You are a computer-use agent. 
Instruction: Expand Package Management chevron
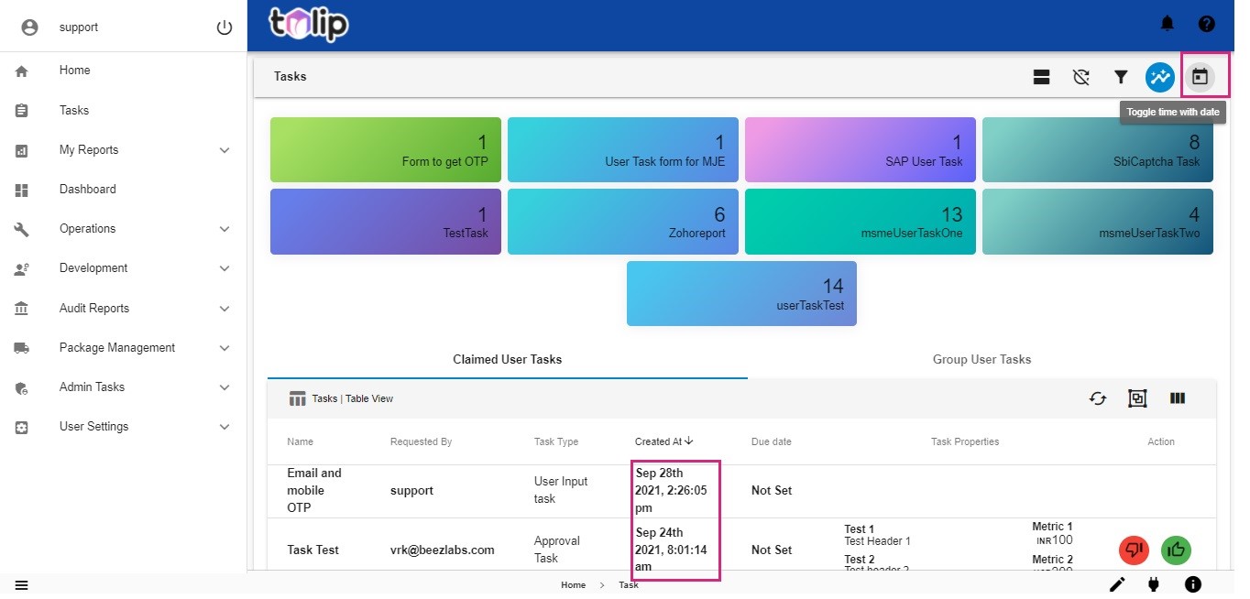tap(225, 348)
